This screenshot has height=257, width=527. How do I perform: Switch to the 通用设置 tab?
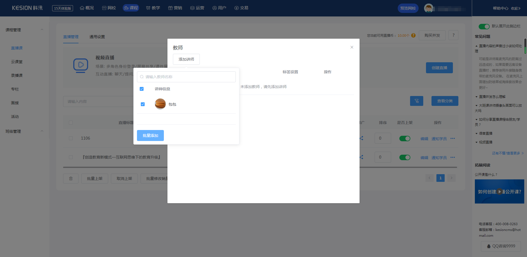[97, 37]
